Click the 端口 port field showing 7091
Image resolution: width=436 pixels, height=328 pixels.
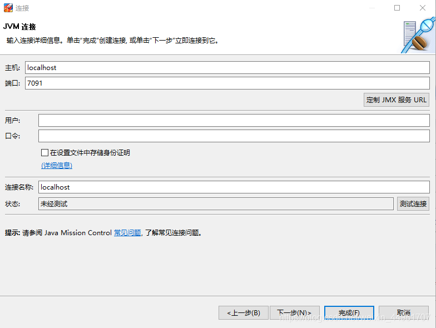227,83
